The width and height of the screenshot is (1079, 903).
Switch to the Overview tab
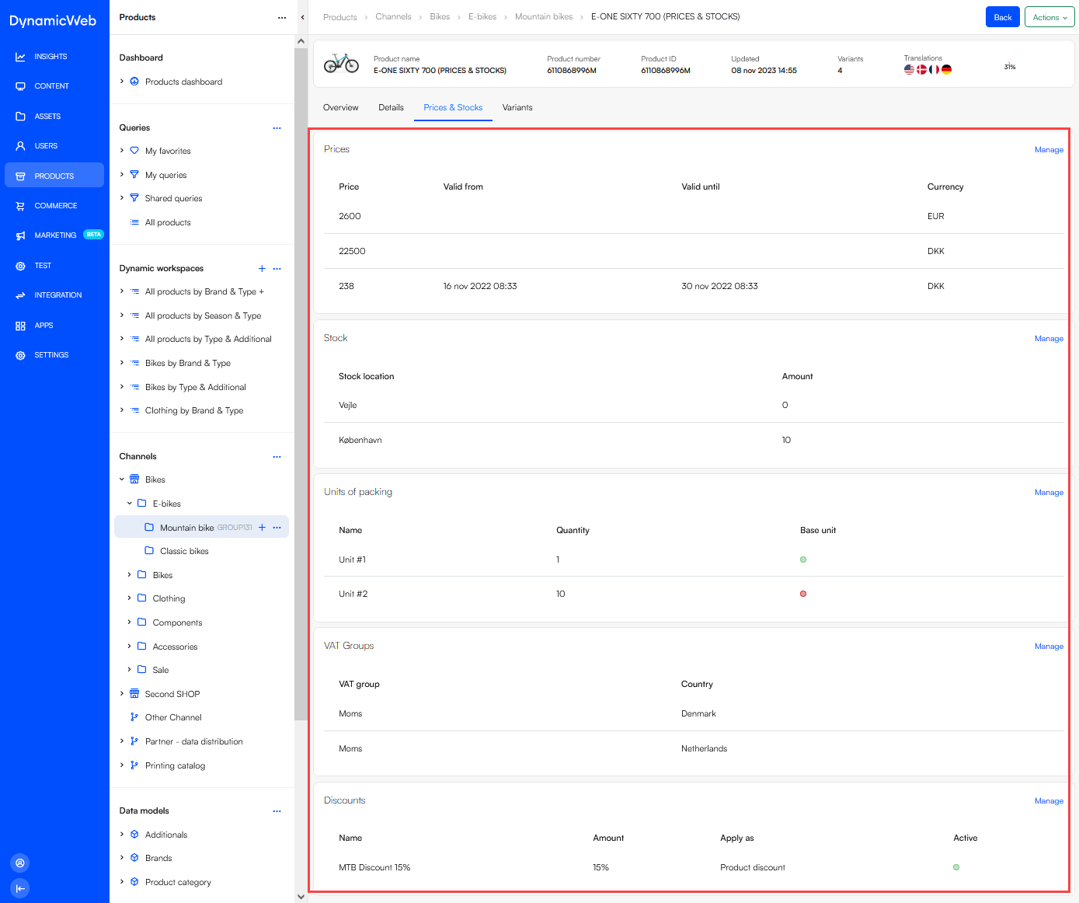341,107
